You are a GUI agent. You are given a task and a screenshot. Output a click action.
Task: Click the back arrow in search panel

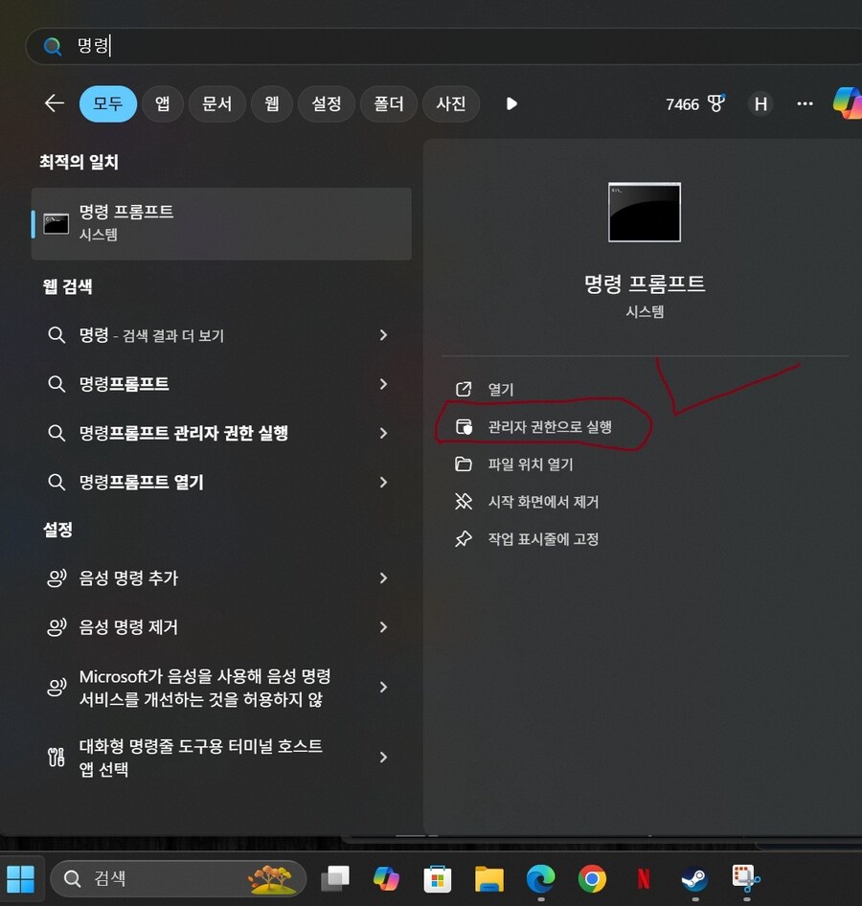point(54,103)
